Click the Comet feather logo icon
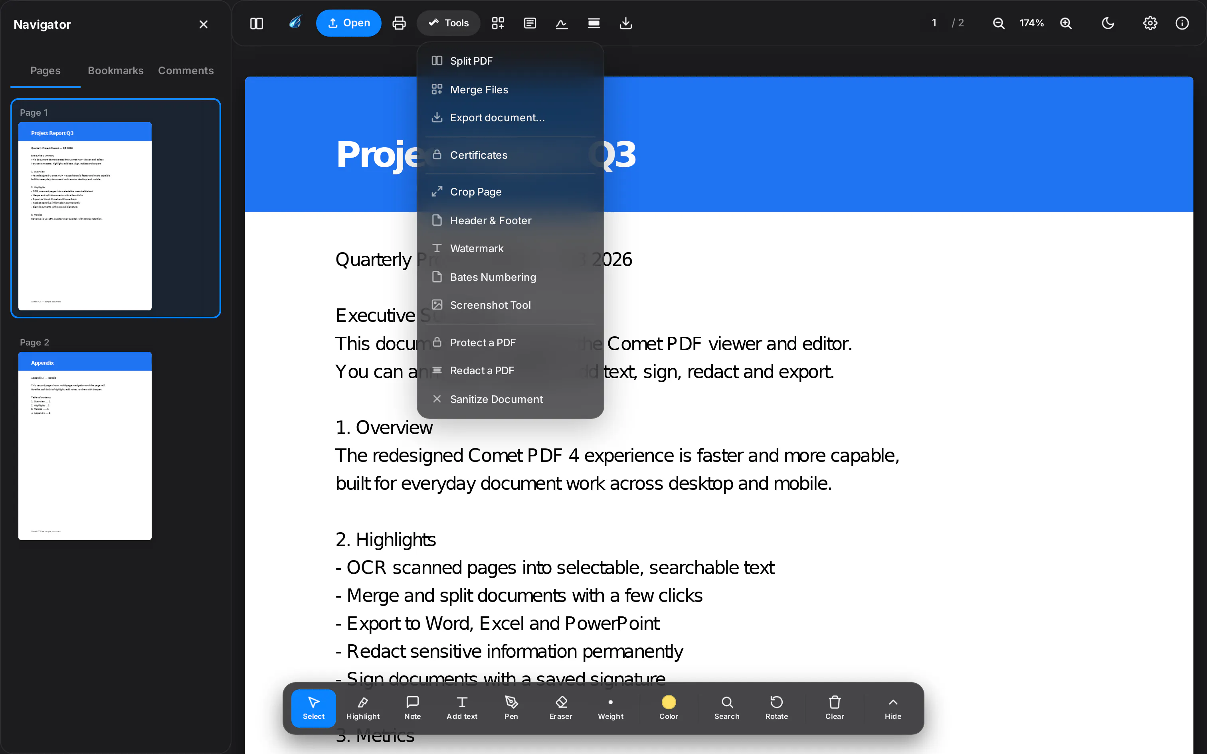Screen dimensions: 1207x754 pyautogui.click(x=295, y=22)
